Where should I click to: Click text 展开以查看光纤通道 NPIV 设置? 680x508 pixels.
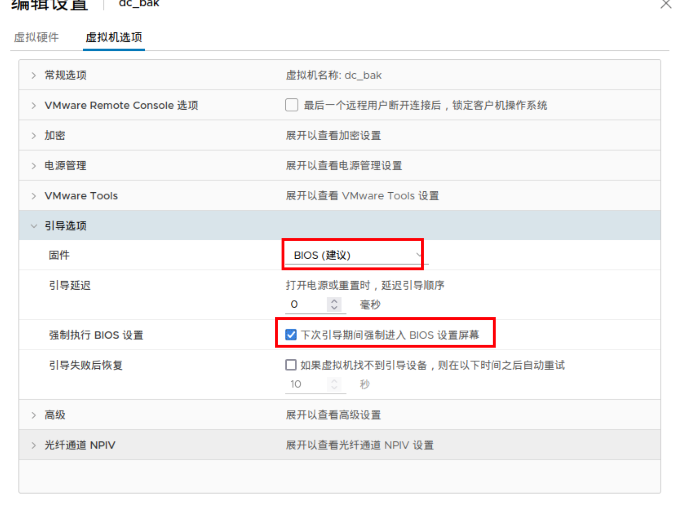(360, 445)
